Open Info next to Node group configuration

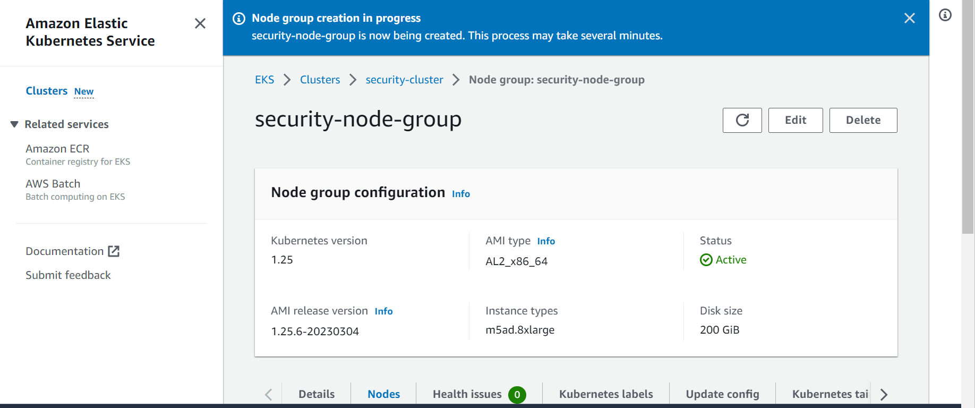461,194
